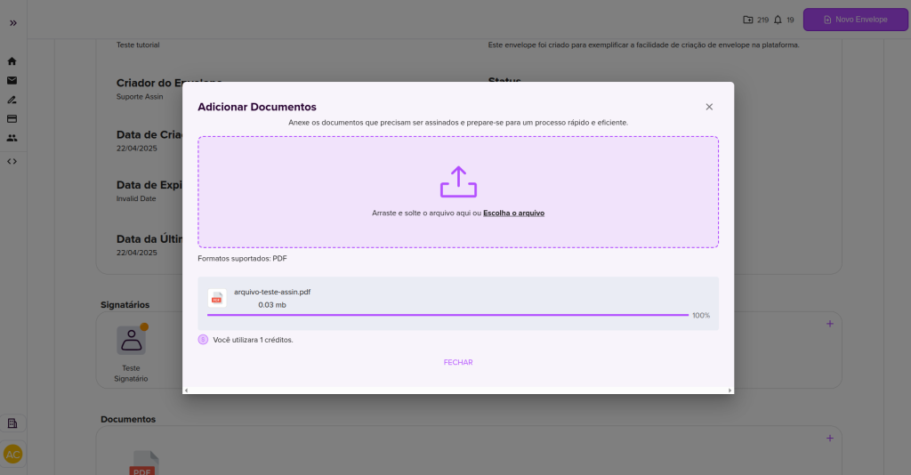Click the FECHAR button

point(458,362)
